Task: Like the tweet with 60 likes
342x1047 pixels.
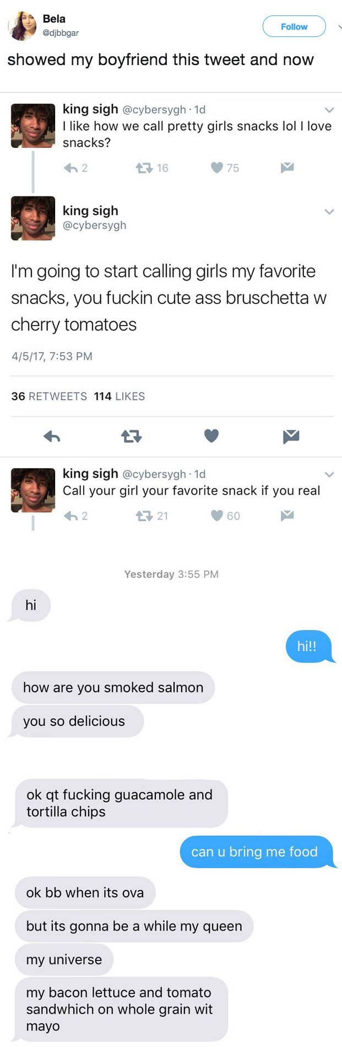Action: point(217,516)
